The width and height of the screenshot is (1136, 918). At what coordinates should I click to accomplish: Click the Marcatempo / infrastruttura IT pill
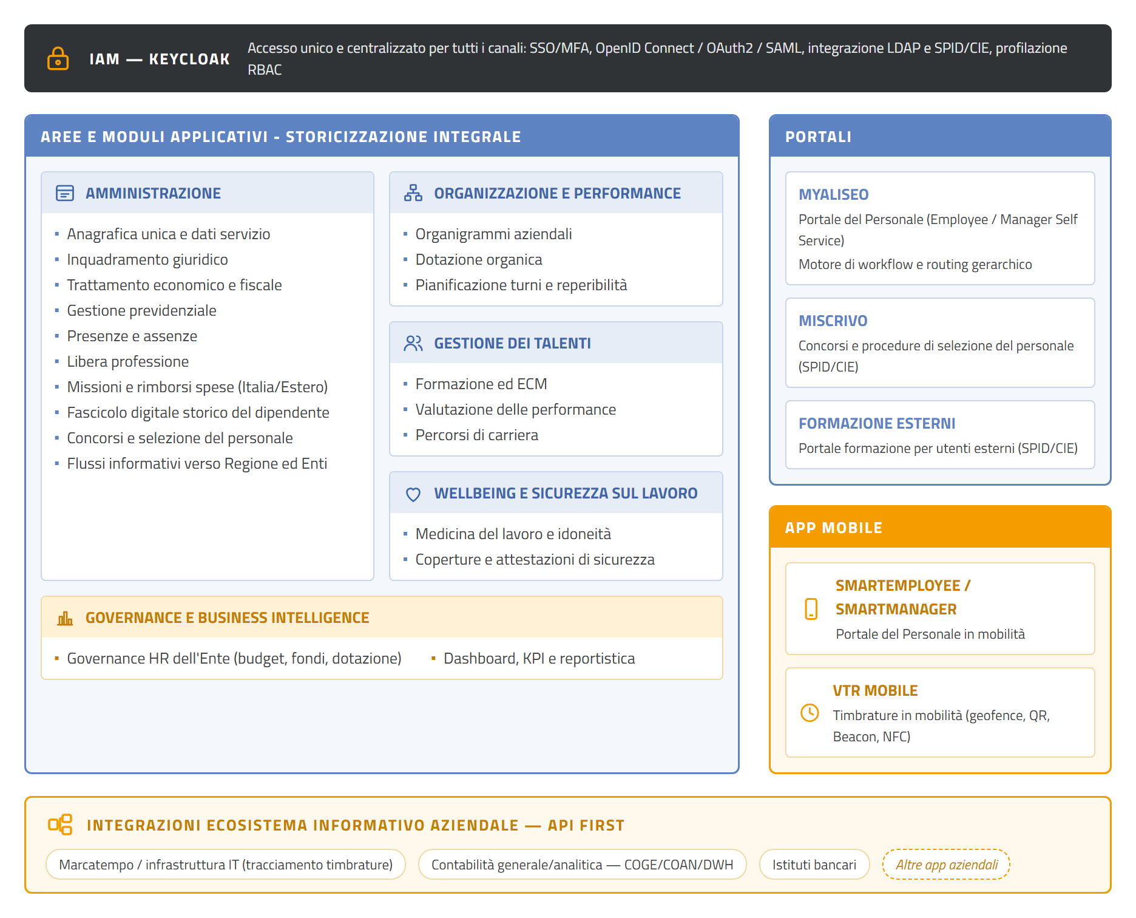click(226, 865)
